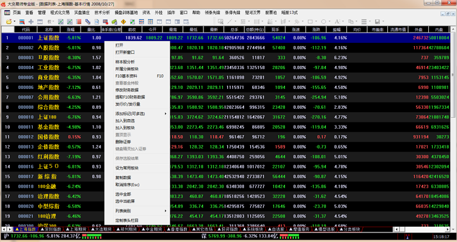This screenshot has width=457, height=242.
Task: Select the ellipse drawing tool icon
Action: (x=323, y=22)
